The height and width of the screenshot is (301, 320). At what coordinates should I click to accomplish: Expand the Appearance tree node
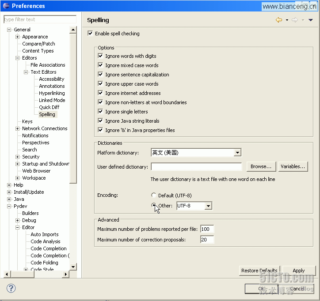pyautogui.click(x=17, y=37)
